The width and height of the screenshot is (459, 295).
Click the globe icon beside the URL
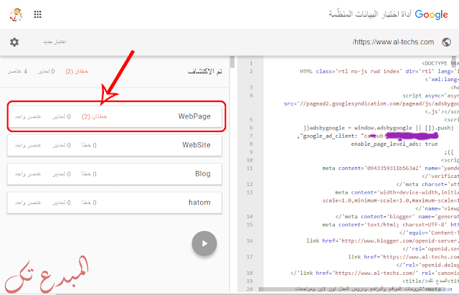[x=447, y=42]
